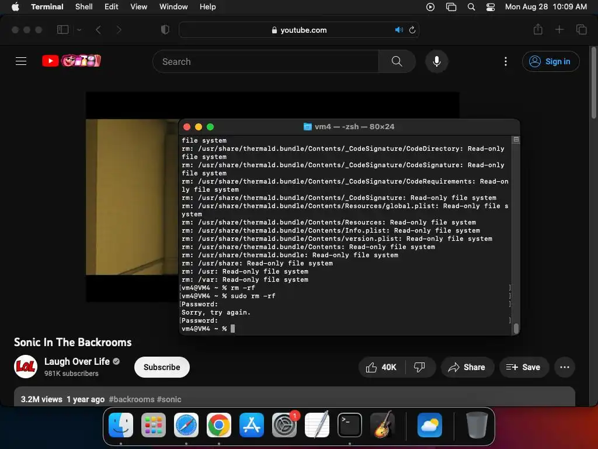The image size is (598, 449).
Task: Share the video
Action: [x=467, y=367]
